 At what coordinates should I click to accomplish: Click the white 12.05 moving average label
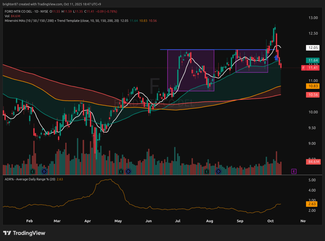pos(312,48)
